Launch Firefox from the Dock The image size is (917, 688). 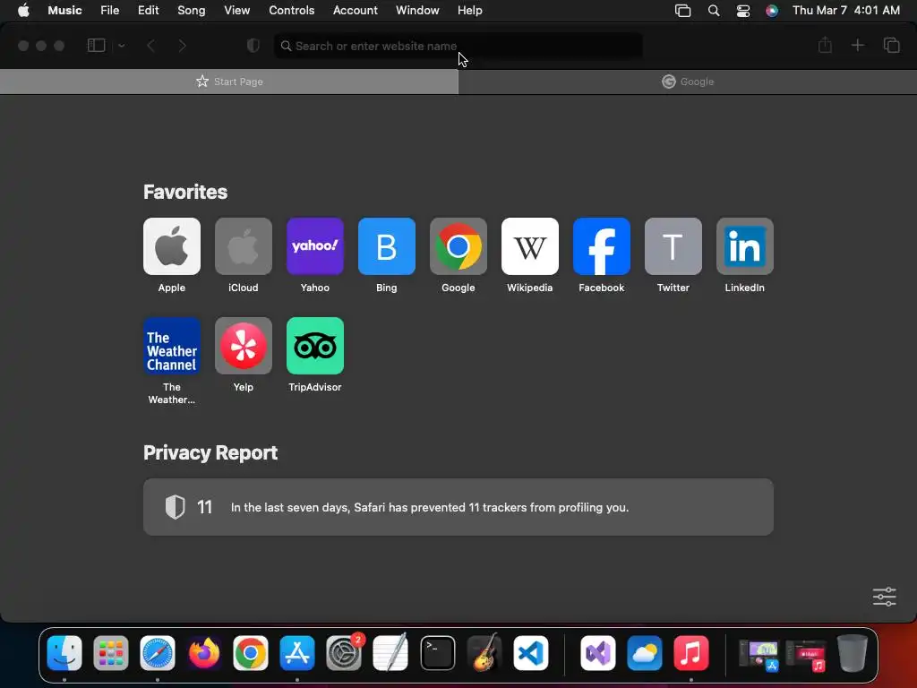click(204, 653)
